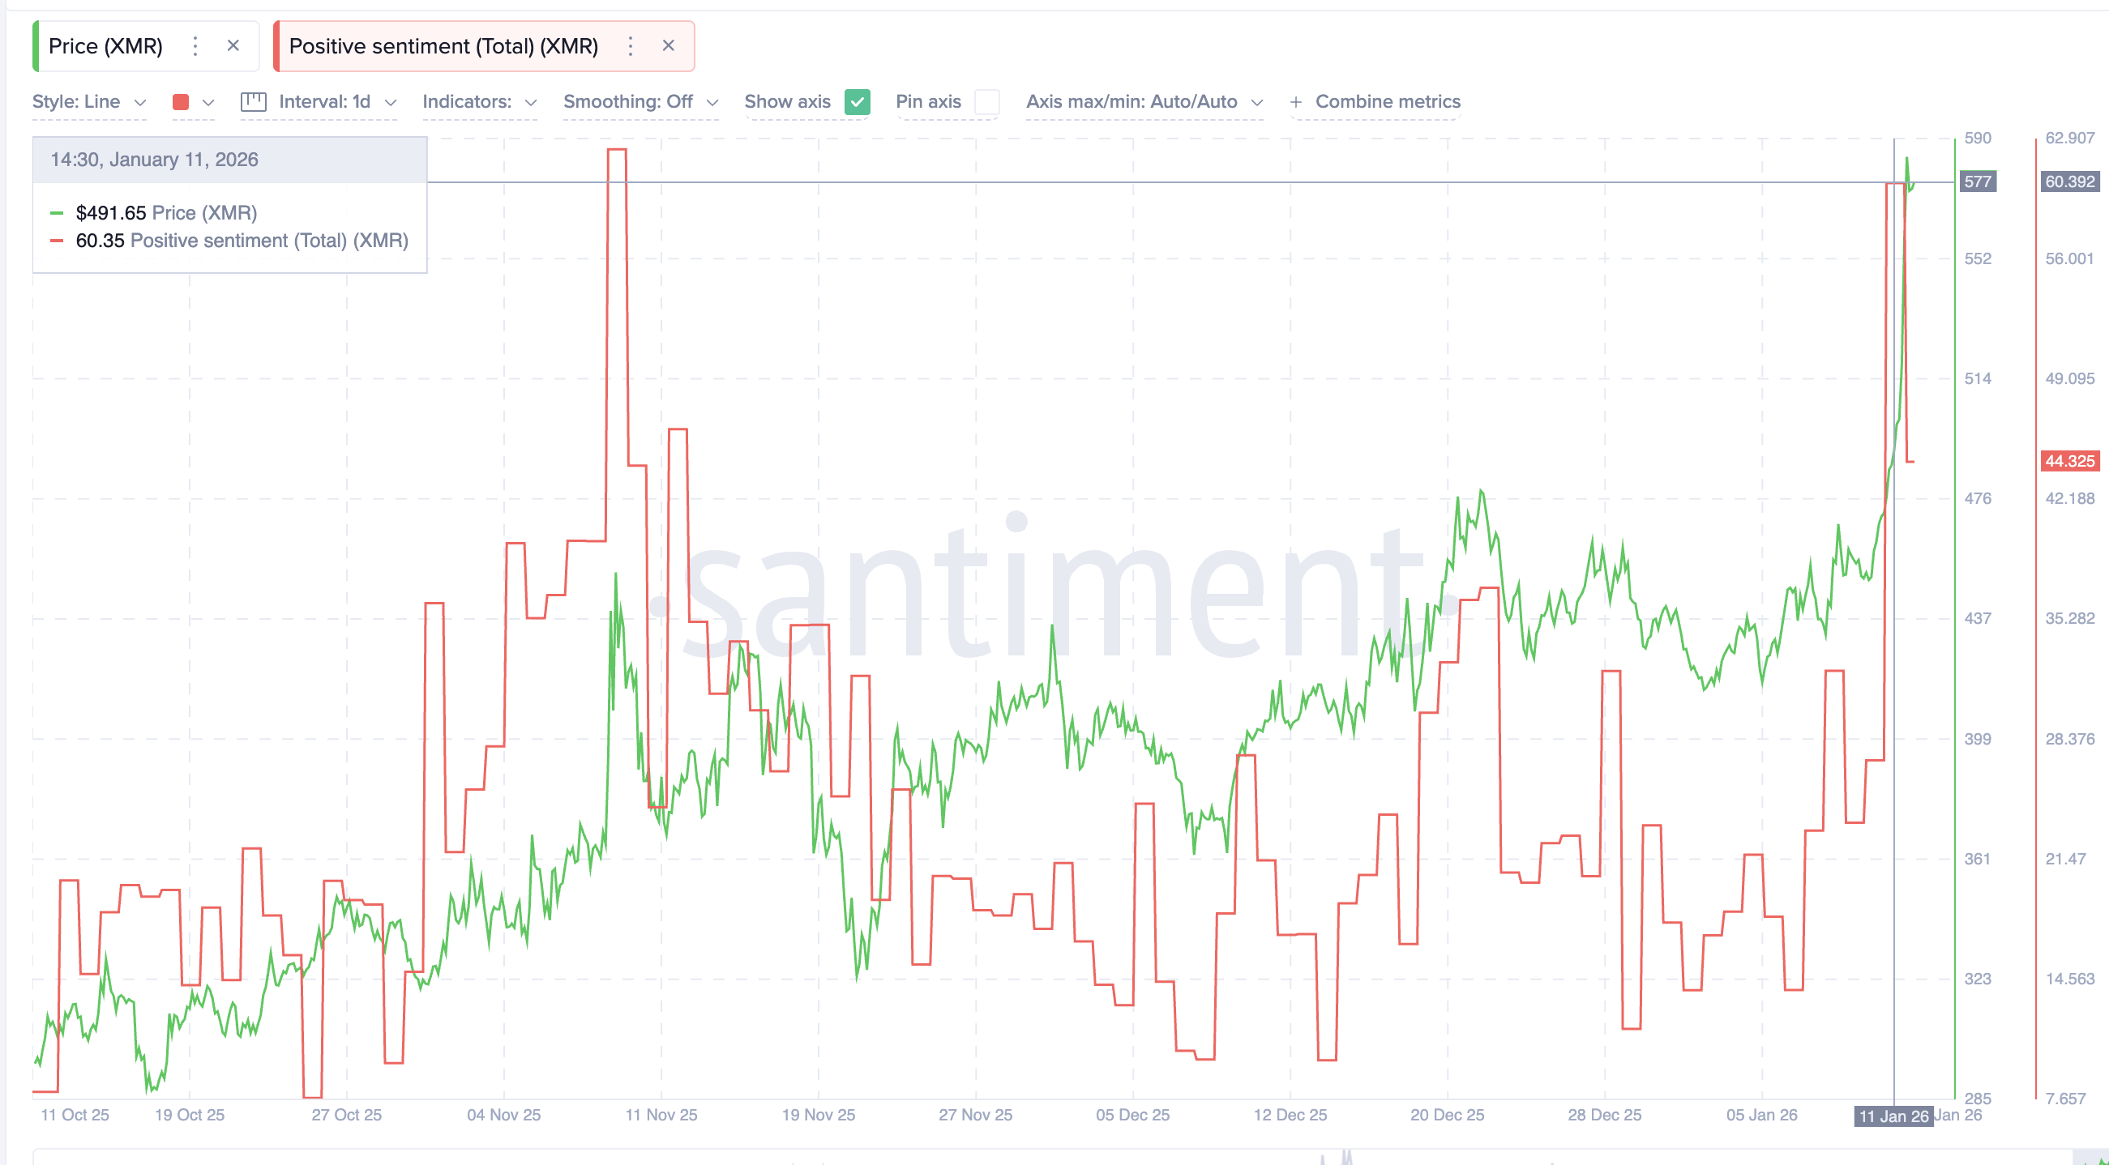2109x1165 pixels.
Task: Disable the Show axis checkbox
Action: click(857, 101)
